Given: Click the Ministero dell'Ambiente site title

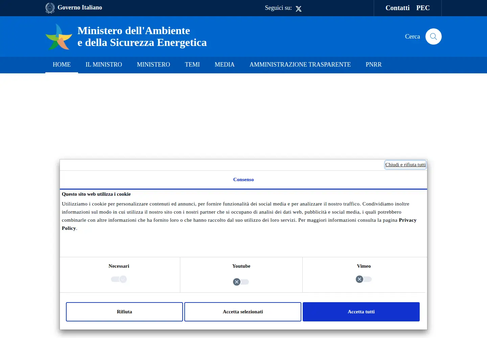Looking at the screenshot, I should (x=142, y=37).
